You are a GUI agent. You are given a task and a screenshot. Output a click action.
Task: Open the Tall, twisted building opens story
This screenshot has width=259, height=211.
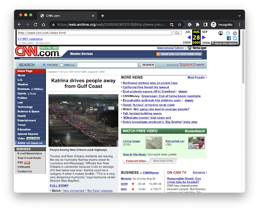[142, 113]
